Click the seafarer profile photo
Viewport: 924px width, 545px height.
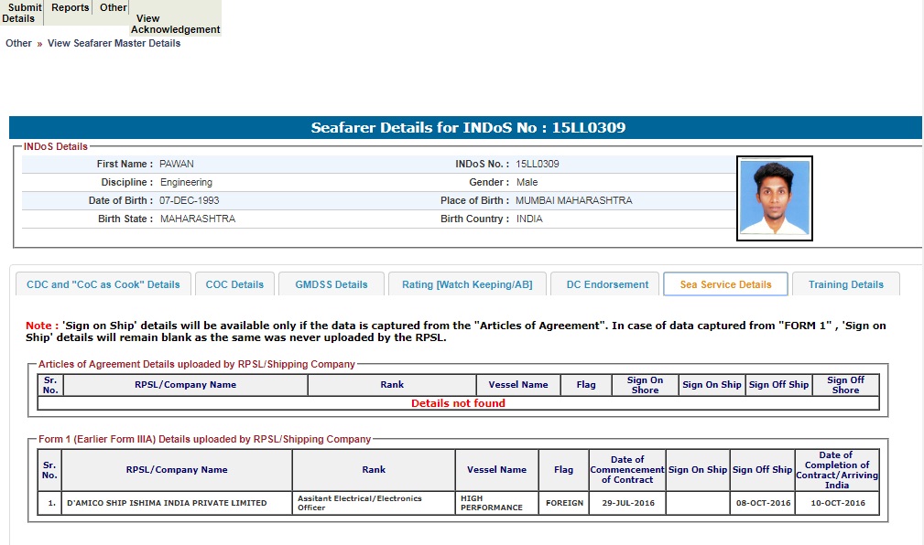[774, 198]
